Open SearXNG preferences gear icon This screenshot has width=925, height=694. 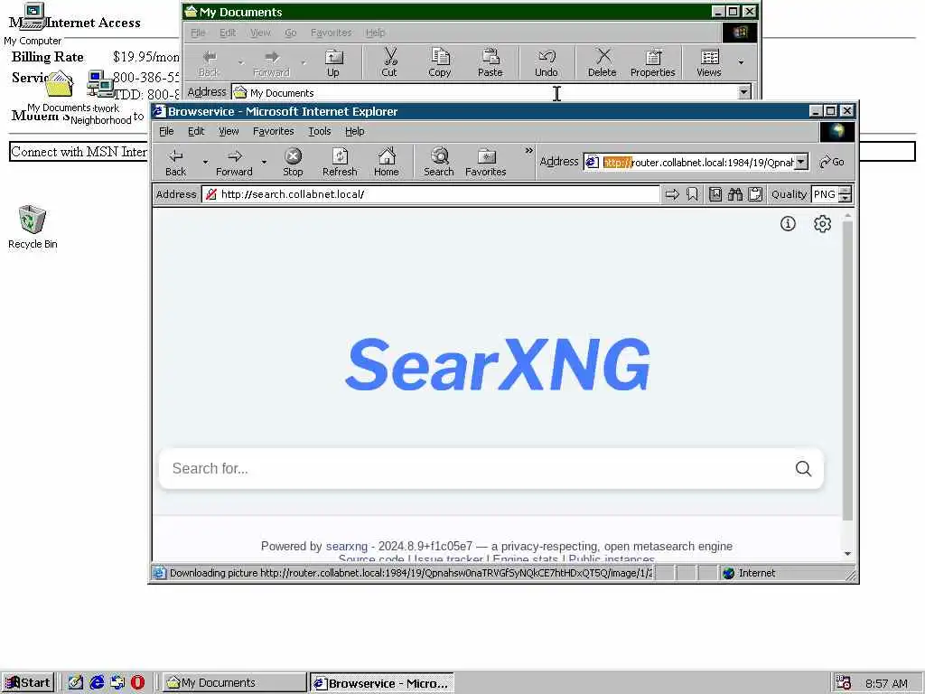[x=822, y=224]
